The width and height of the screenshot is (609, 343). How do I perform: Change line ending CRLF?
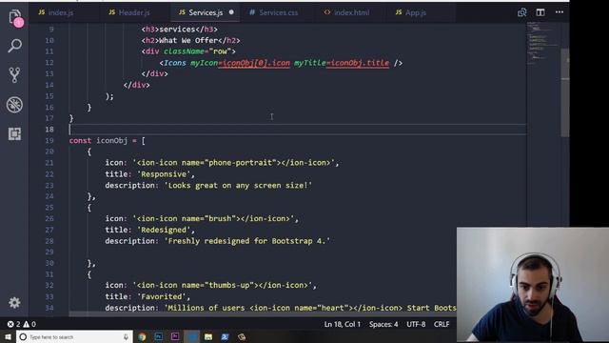[x=442, y=324]
